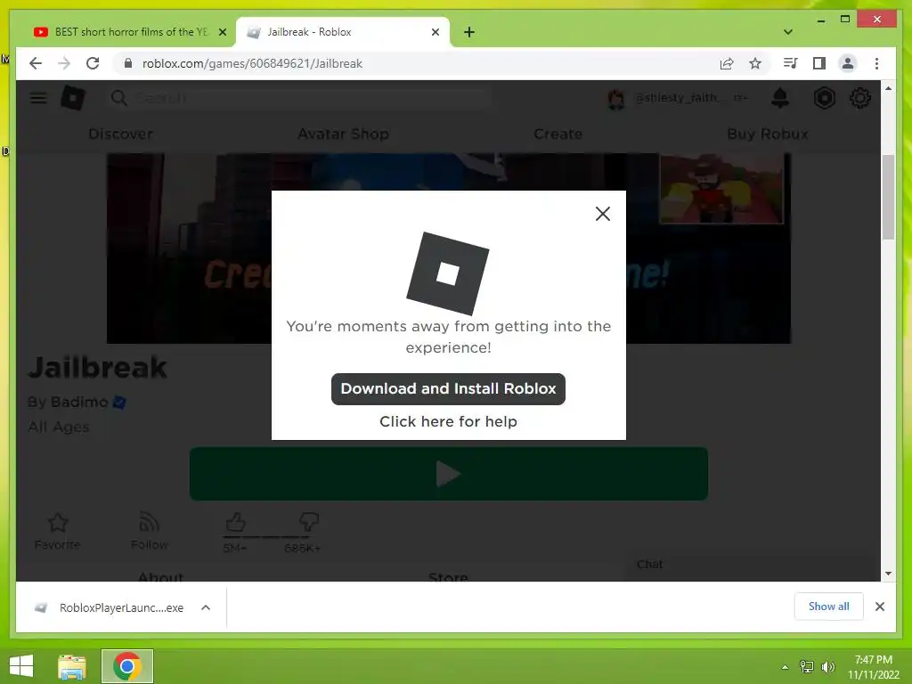Click the Roblox search magnifier icon
The height and width of the screenshot is (684, 912).
click(118, 98)
